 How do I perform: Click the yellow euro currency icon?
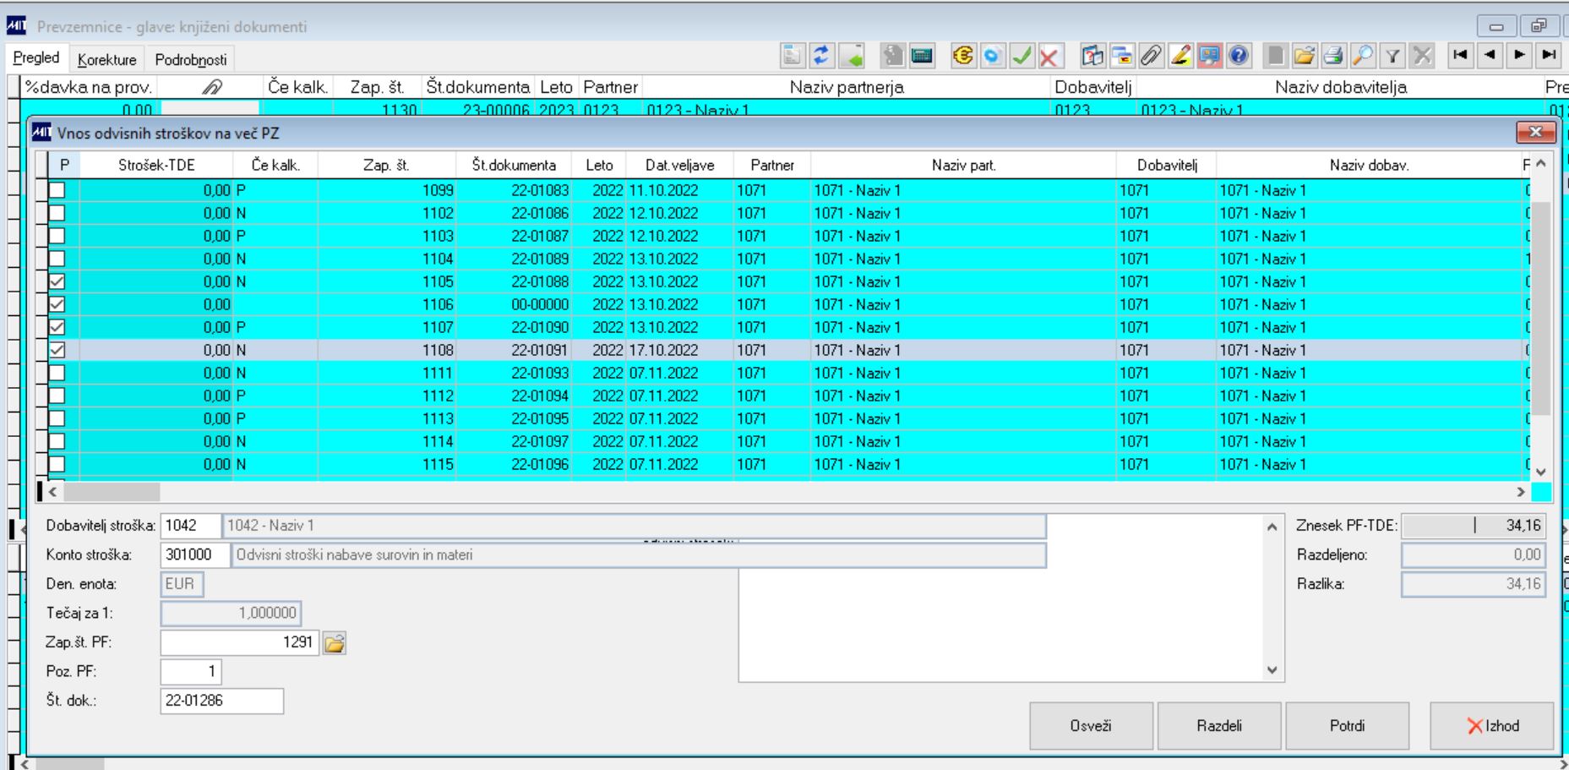click(x=962, y=57)
